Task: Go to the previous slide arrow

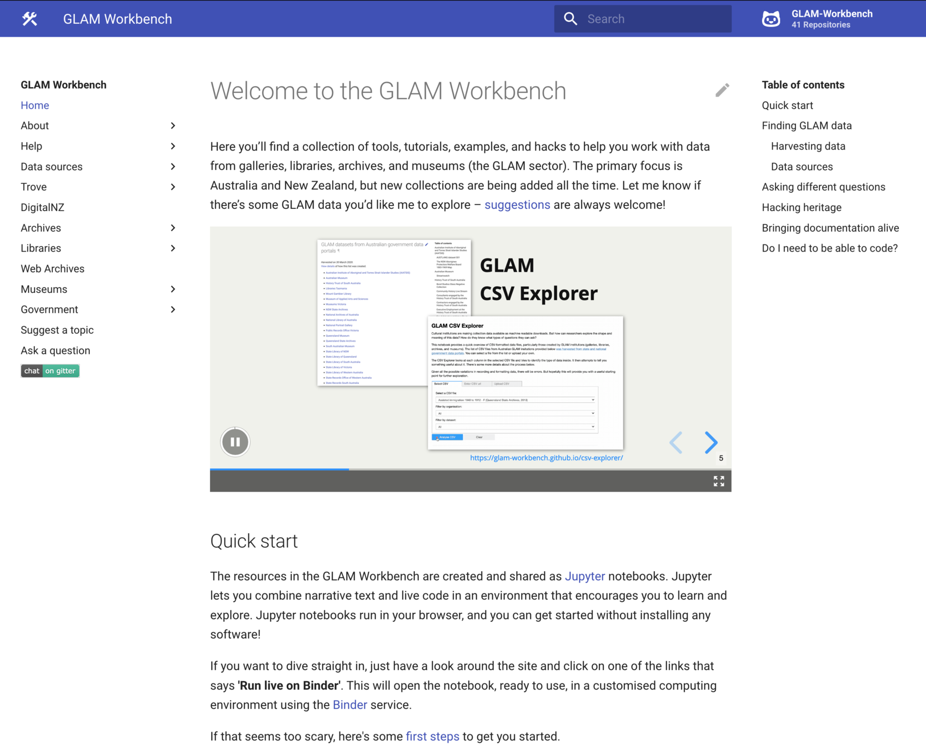Action: click(676, 443)
